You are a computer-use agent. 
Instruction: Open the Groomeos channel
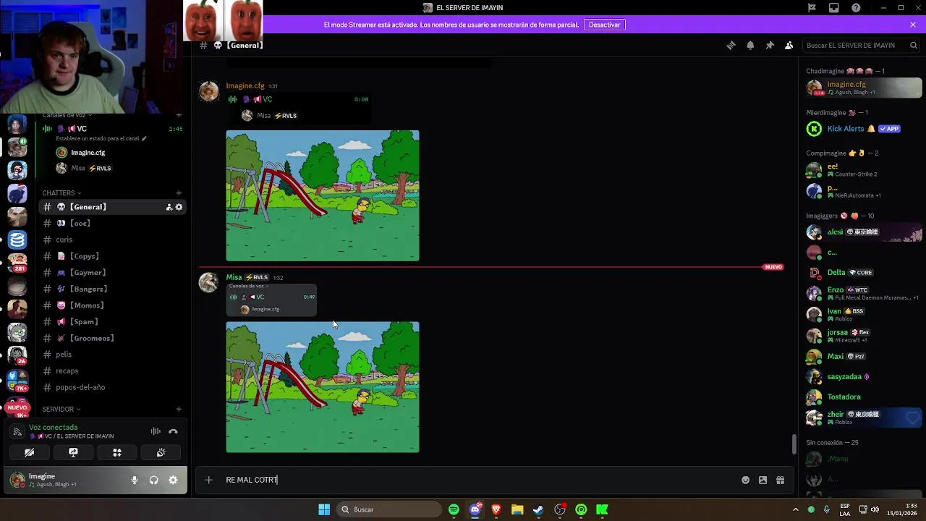coord(112,338)
